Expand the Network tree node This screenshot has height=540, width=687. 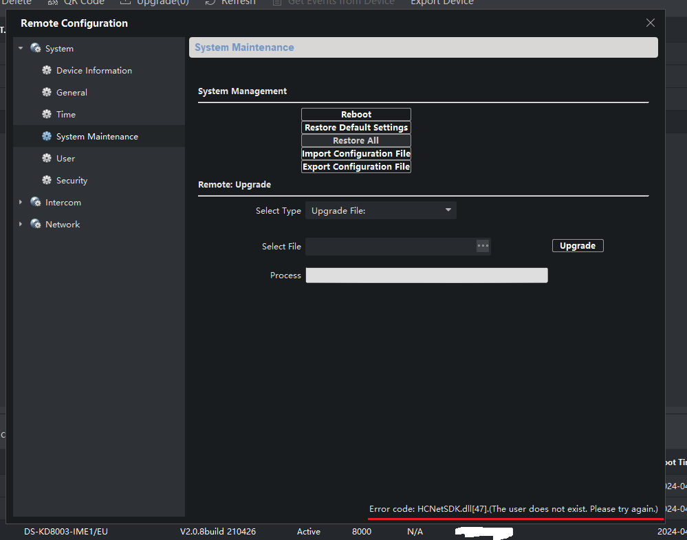pyautogui.click(x=21, y=225)
